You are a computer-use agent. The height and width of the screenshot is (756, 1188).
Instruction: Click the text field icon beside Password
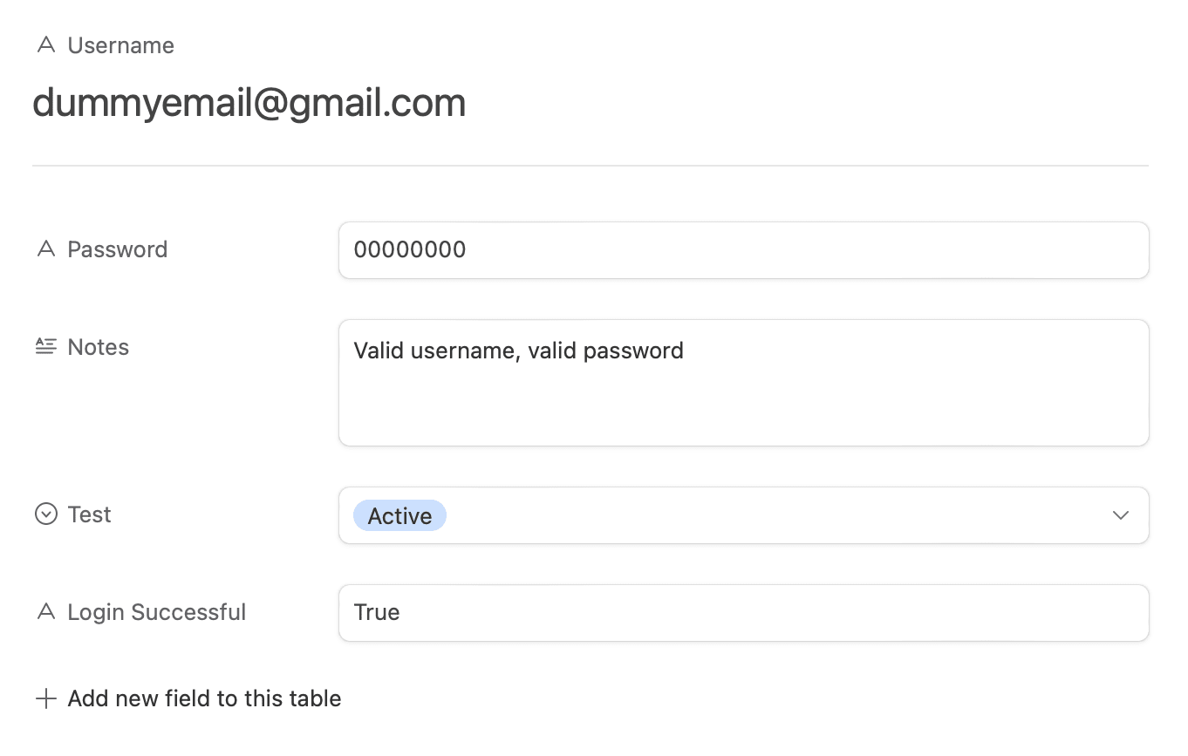tap(44, 249)
